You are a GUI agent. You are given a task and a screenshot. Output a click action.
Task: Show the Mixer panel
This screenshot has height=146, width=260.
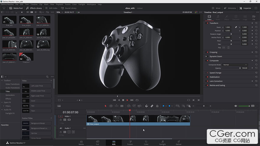tap(216, 8)
